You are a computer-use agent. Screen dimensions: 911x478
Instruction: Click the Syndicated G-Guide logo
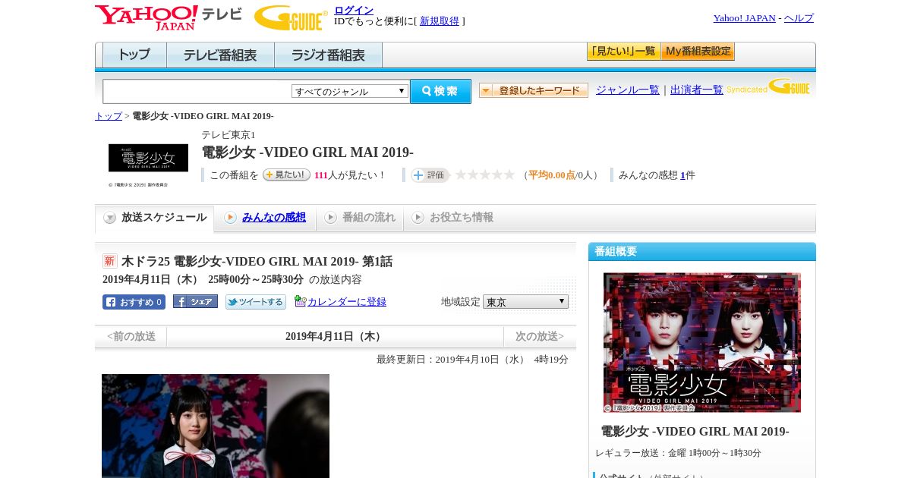point(768,86)
